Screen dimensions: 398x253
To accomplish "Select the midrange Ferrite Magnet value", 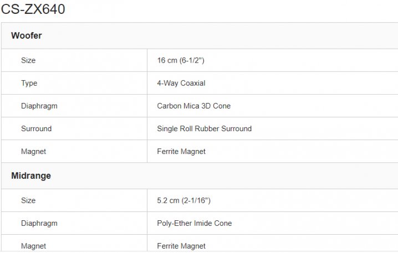I will (x=181, y=246).
